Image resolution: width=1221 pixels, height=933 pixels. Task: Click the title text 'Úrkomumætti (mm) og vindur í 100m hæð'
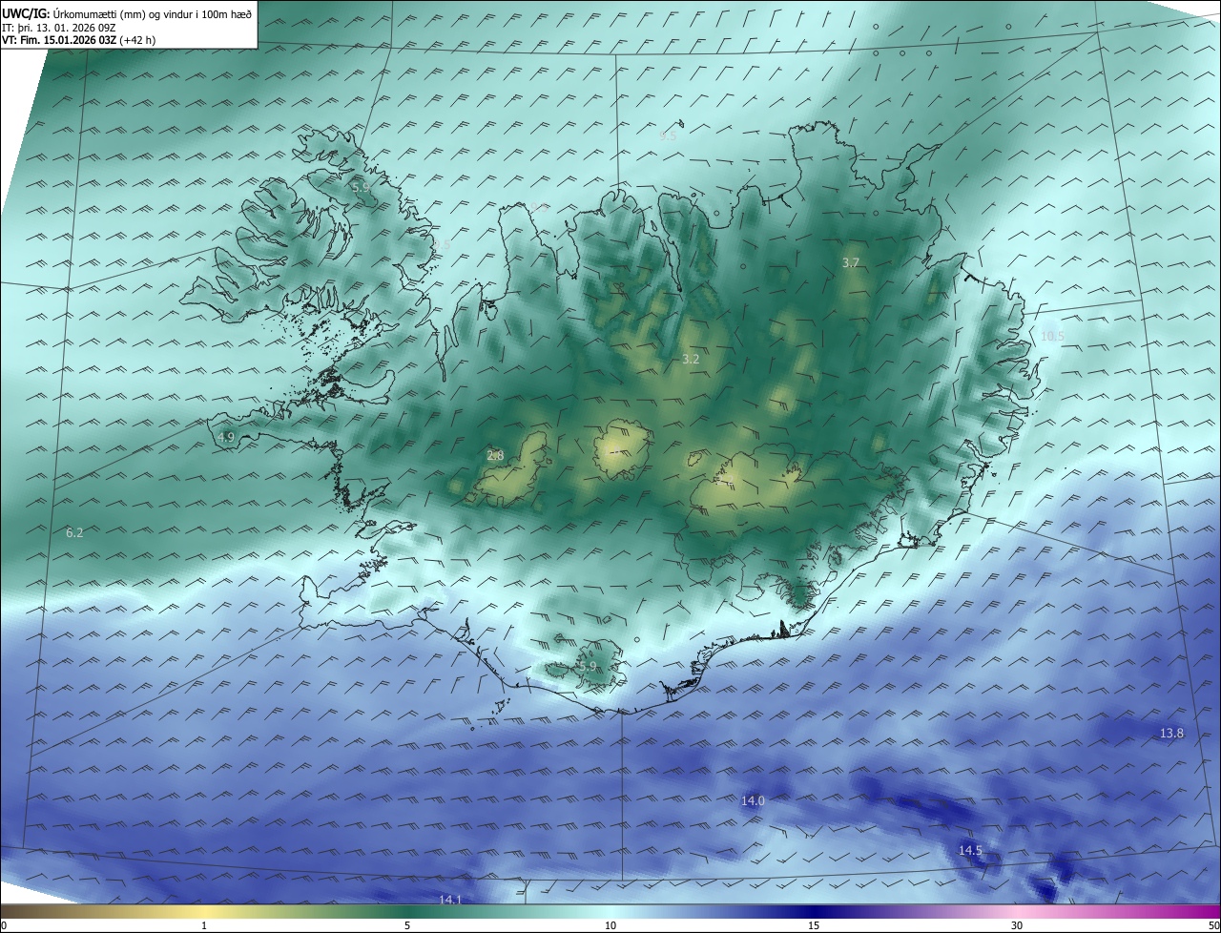[x=153, y=13]
